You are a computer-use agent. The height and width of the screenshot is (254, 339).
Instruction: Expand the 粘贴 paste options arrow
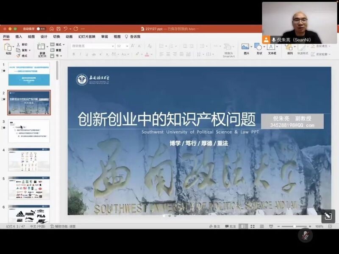point(14,47)
